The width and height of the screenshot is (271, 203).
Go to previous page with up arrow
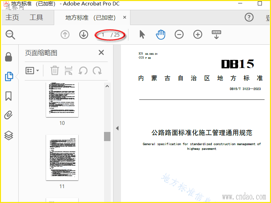pos(65,35)
